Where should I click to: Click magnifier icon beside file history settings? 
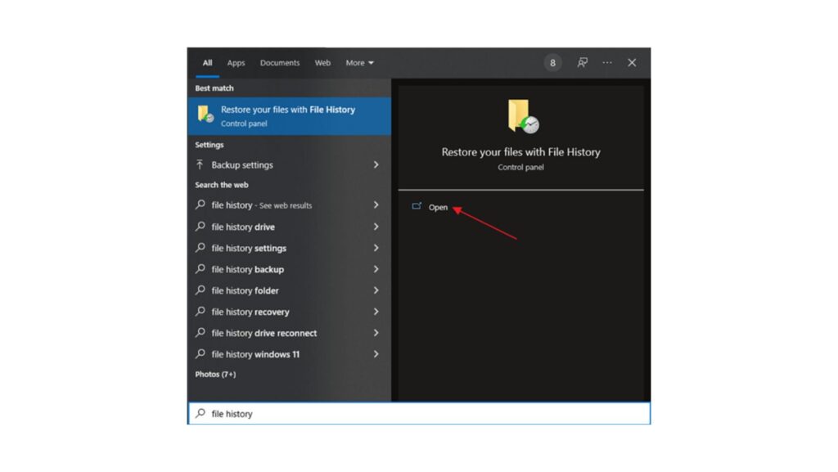tap(200, 248)
